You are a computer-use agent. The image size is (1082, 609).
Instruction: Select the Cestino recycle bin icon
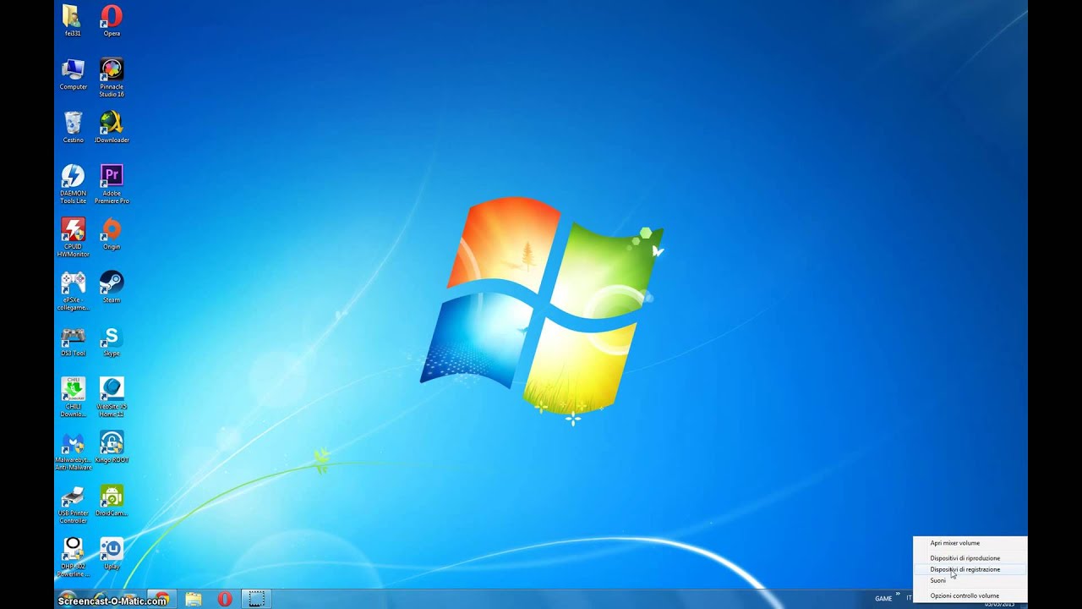pyautogui.click(x=73, y=127)
